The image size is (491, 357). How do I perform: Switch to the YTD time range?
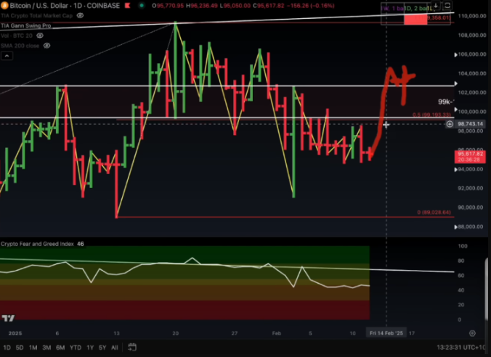point(75,348)
